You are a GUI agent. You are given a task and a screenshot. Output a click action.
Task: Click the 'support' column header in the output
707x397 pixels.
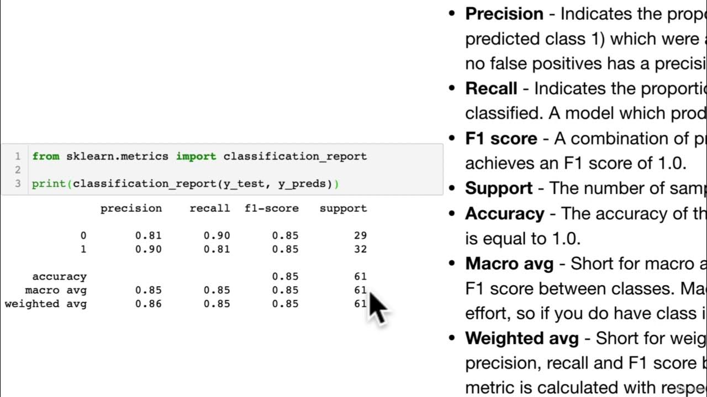(343, 208)
